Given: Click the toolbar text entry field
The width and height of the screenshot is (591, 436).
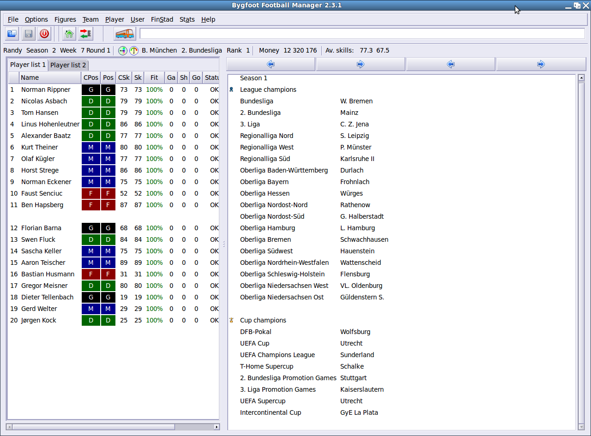Looking at the screenshot, I should pos(362,34).
